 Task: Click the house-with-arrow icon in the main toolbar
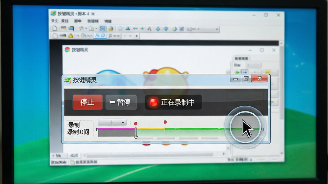81,28
